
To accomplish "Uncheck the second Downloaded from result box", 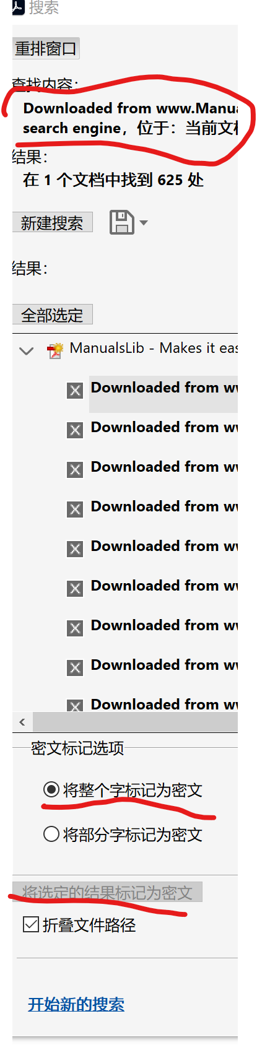I will (x=75, y=430).
